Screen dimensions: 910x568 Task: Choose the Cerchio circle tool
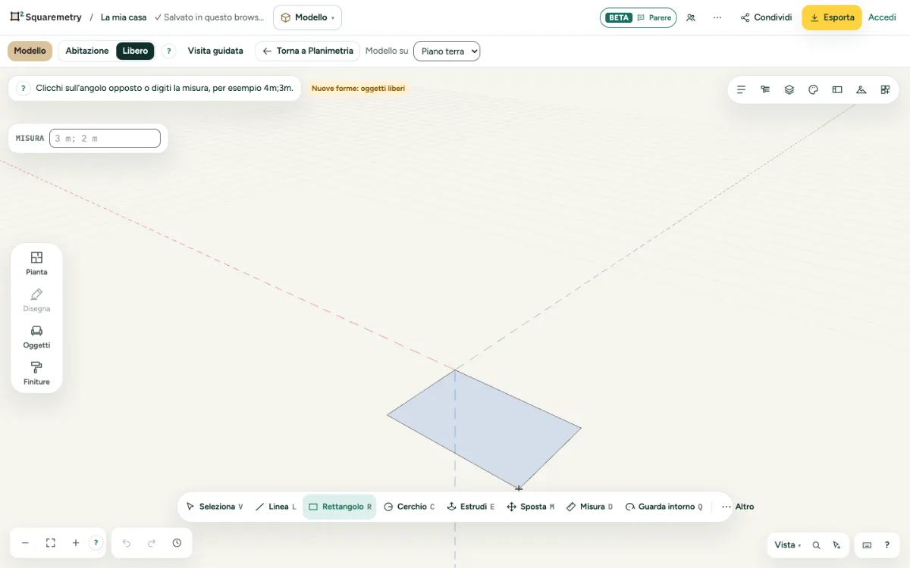coord(409,507)
